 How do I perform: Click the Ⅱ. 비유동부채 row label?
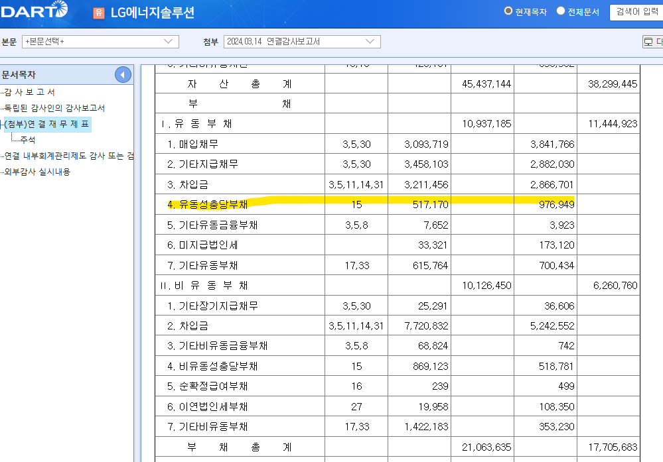[x=204, y=286]
